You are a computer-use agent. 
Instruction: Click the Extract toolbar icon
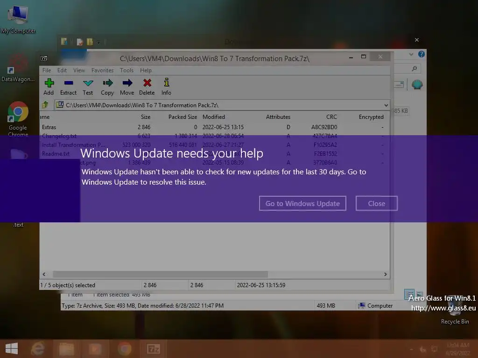tap(68, 87)
